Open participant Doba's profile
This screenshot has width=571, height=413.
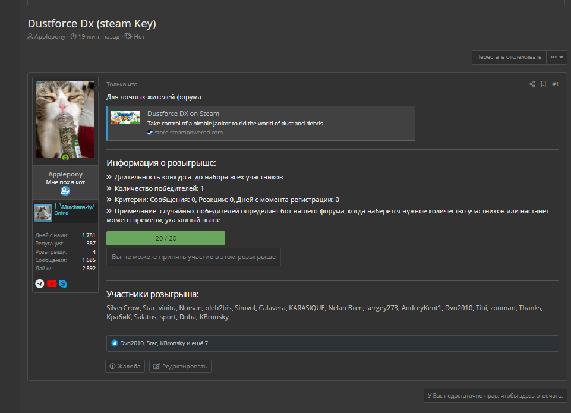[x=188, y=317]
